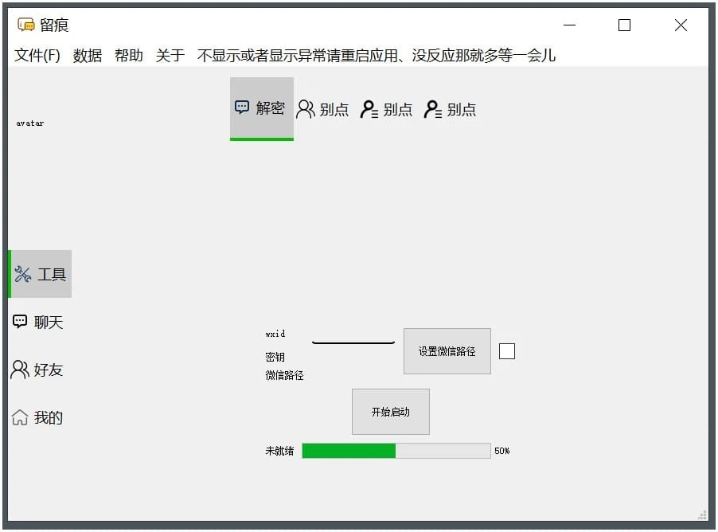Click the person-list icon on last 别点 tab
This screenshot has height=532, width=718.
pyautogui.click(x=433, y=109)
